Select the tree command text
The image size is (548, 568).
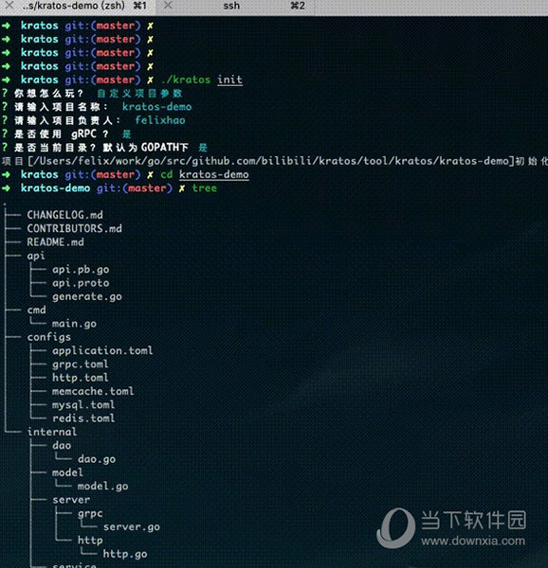click(x=205, y=188)
